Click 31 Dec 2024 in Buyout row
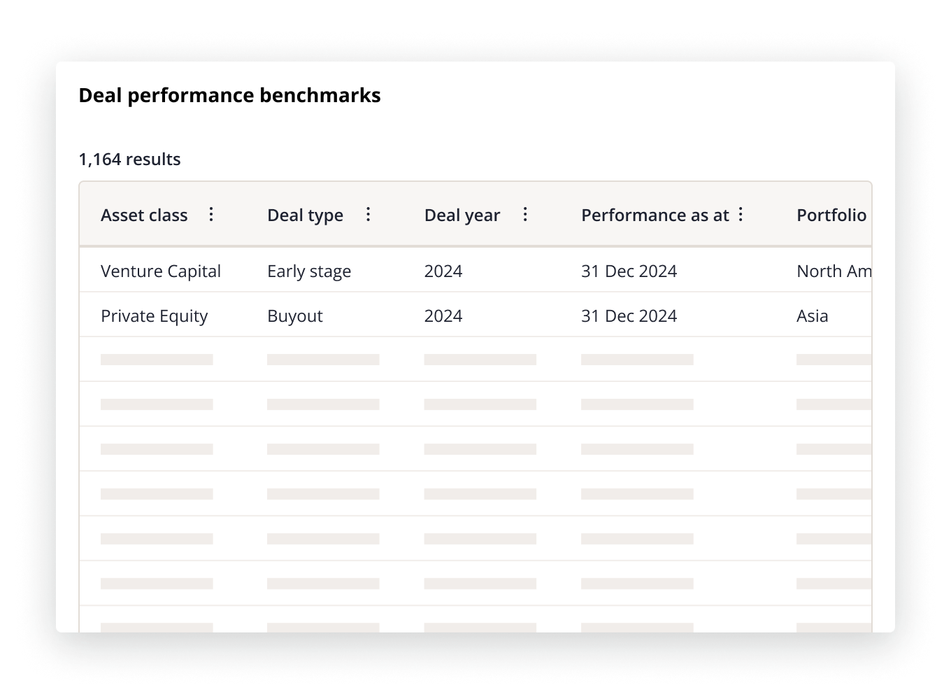Viewport: 951px width, 694px height. point(629,316)
